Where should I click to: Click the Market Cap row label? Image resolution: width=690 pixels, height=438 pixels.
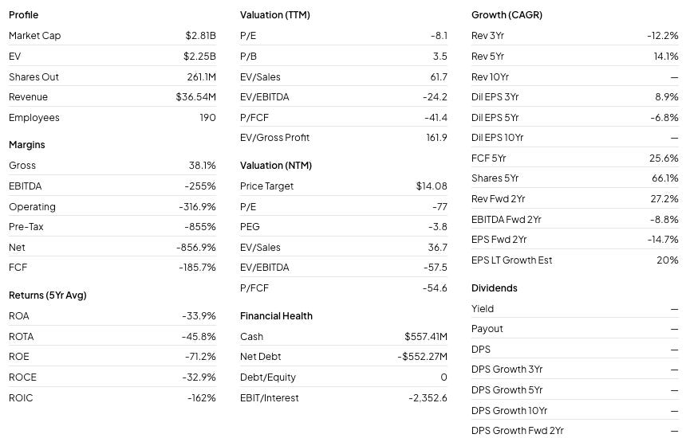point(35,36)
